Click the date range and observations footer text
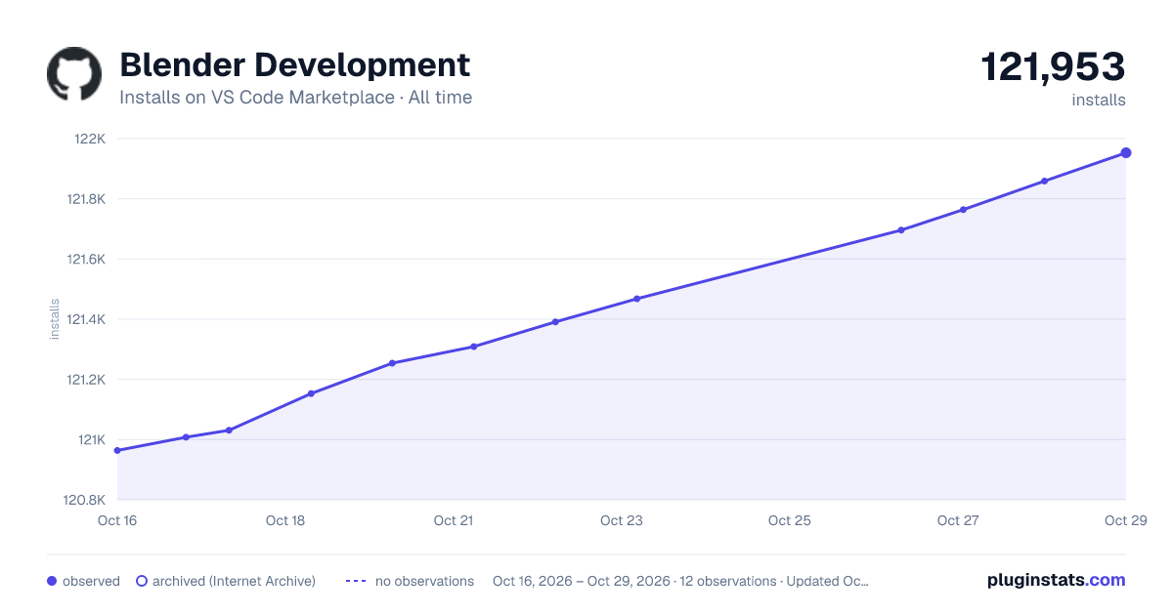 coord(680,581)
